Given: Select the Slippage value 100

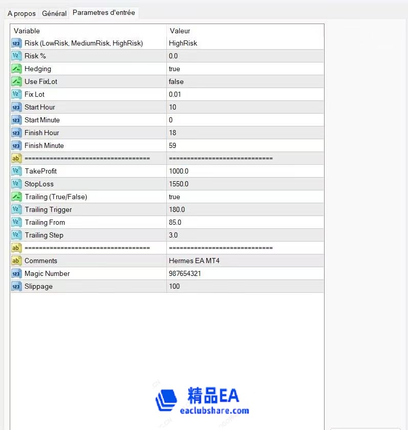Looking at the screenshot, I should (245, 286).
